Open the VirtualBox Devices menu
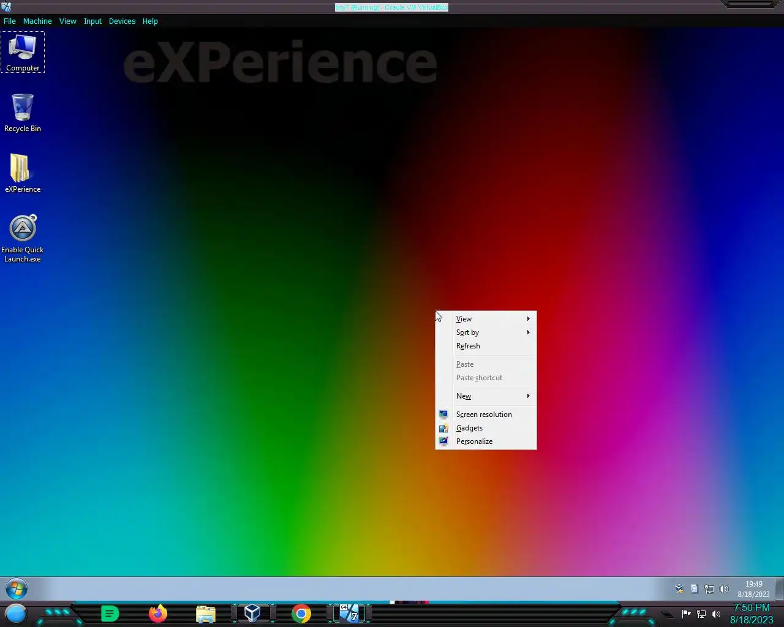The width and height of the screenshot is (784, 627). (x=122, y=21)
